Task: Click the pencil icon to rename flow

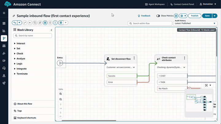Action: (x=14, y=16)
